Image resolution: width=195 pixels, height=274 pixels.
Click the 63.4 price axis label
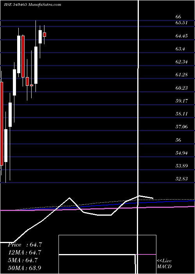pyautogui.click(x=180, y=49)
